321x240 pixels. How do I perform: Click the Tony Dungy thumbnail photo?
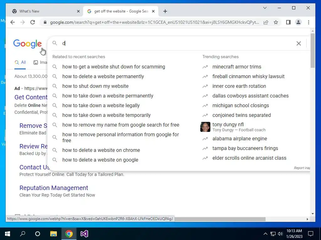point(205,127)
